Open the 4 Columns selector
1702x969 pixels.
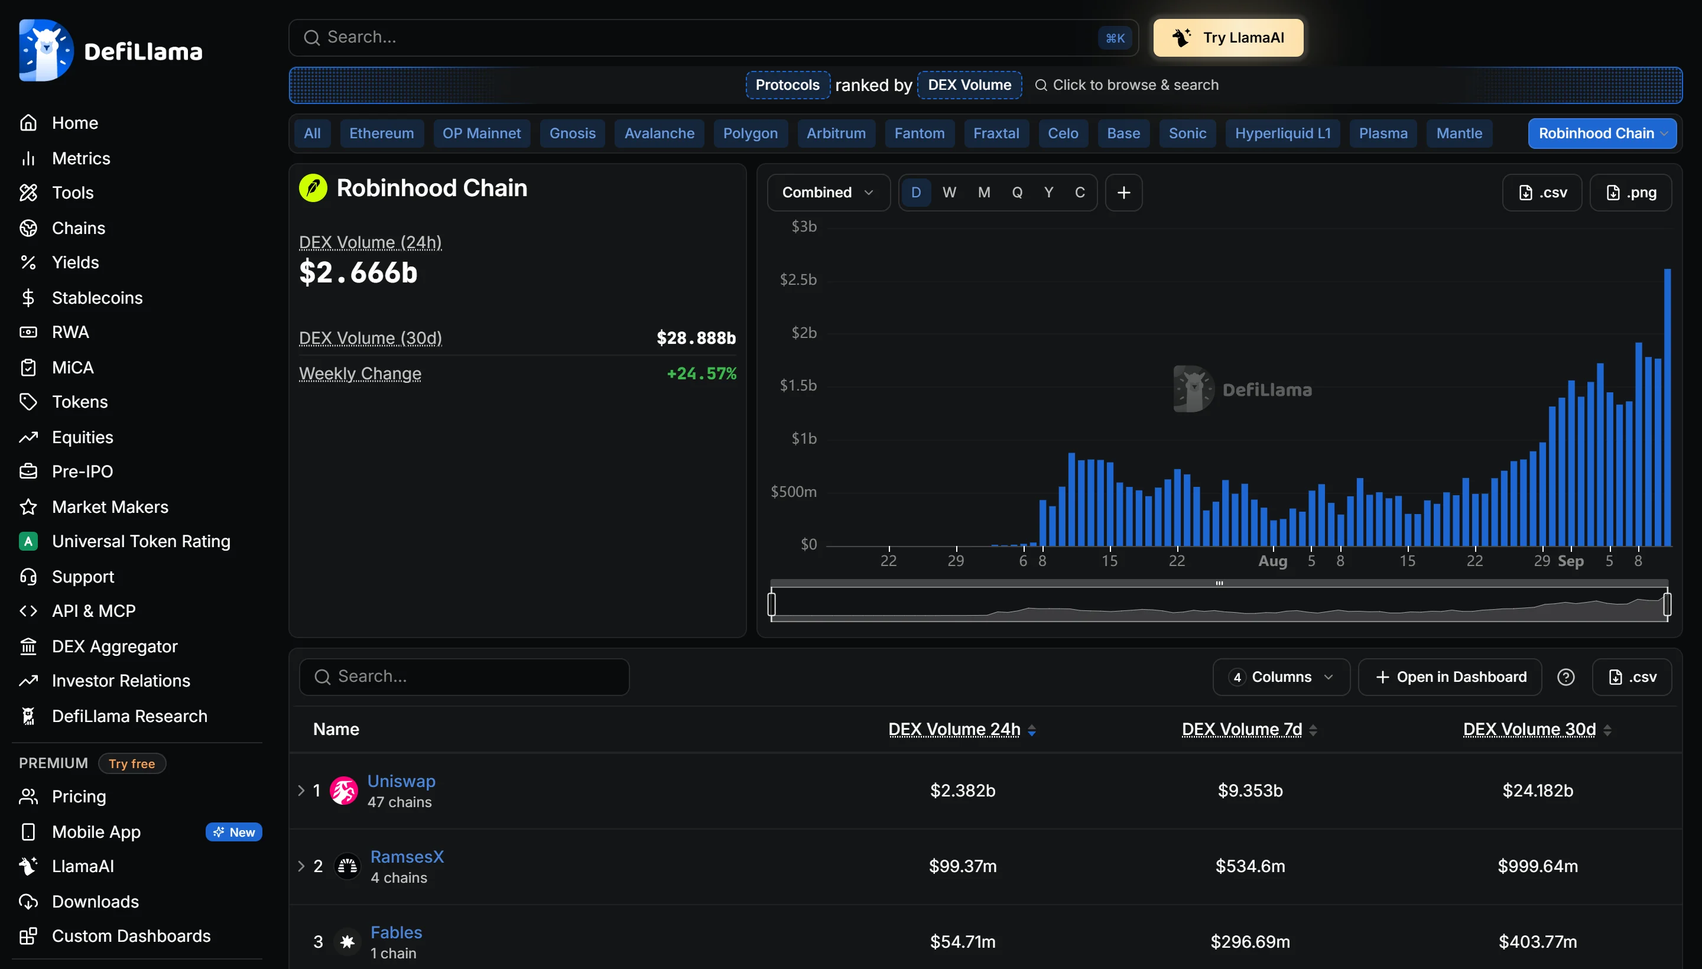pos(1281,678)
